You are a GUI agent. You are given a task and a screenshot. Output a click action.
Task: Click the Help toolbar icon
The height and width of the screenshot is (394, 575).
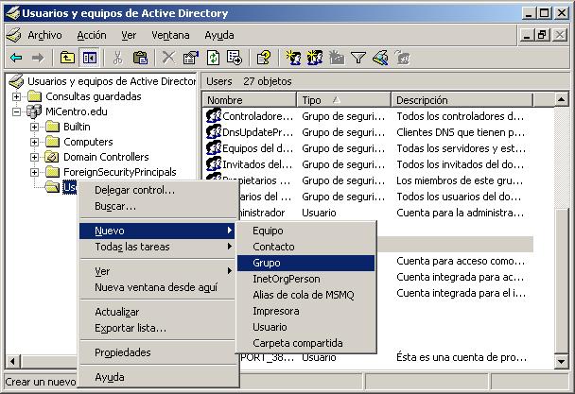click(x=264, y=58)
